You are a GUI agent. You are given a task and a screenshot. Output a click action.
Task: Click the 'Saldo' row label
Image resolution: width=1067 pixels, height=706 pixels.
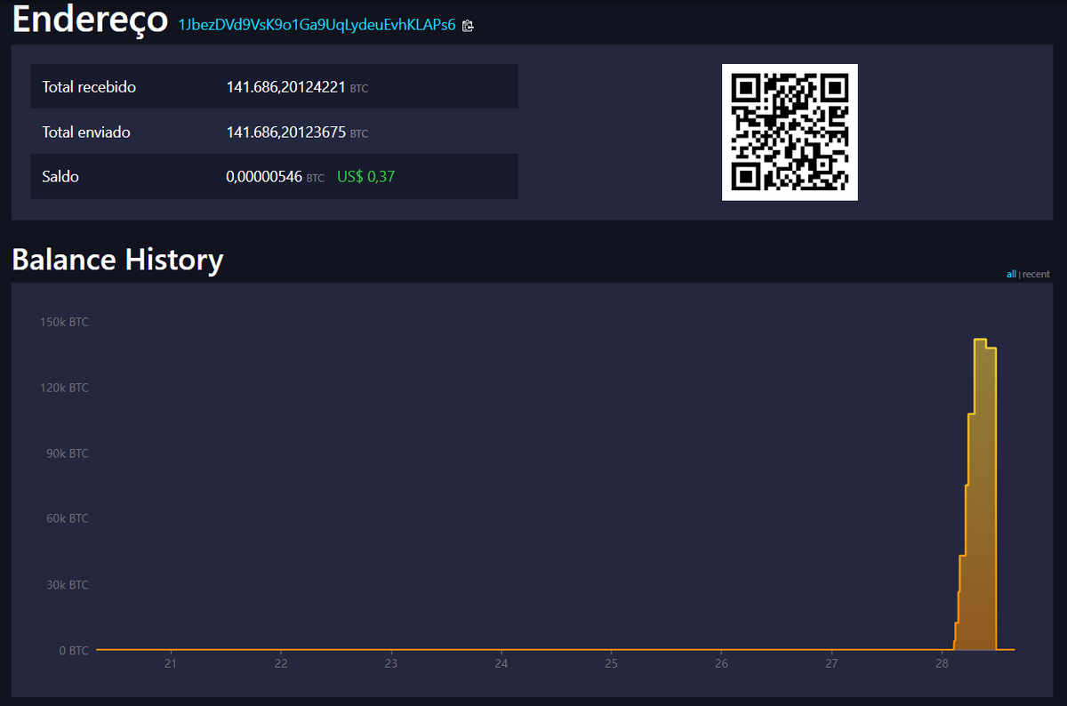60,177
